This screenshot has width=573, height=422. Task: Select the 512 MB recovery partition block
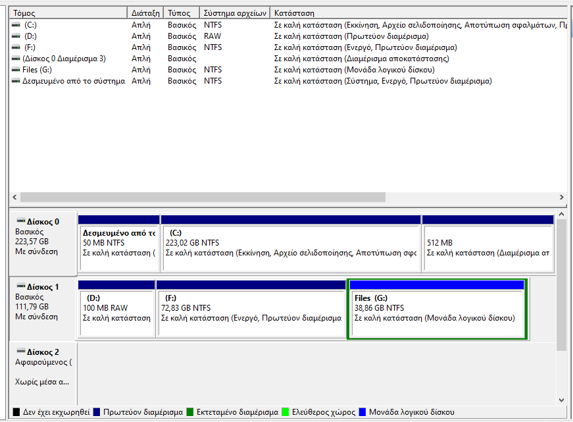[x=488, y=244]
